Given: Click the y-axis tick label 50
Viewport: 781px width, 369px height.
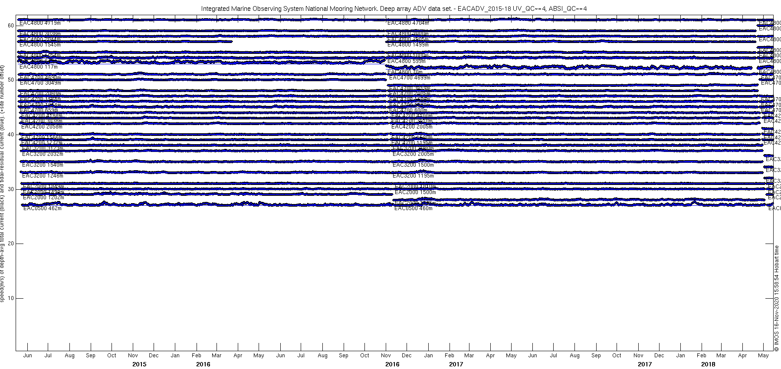Looking at the screenshot, I should pyautogui.click(x=11, y=80).
